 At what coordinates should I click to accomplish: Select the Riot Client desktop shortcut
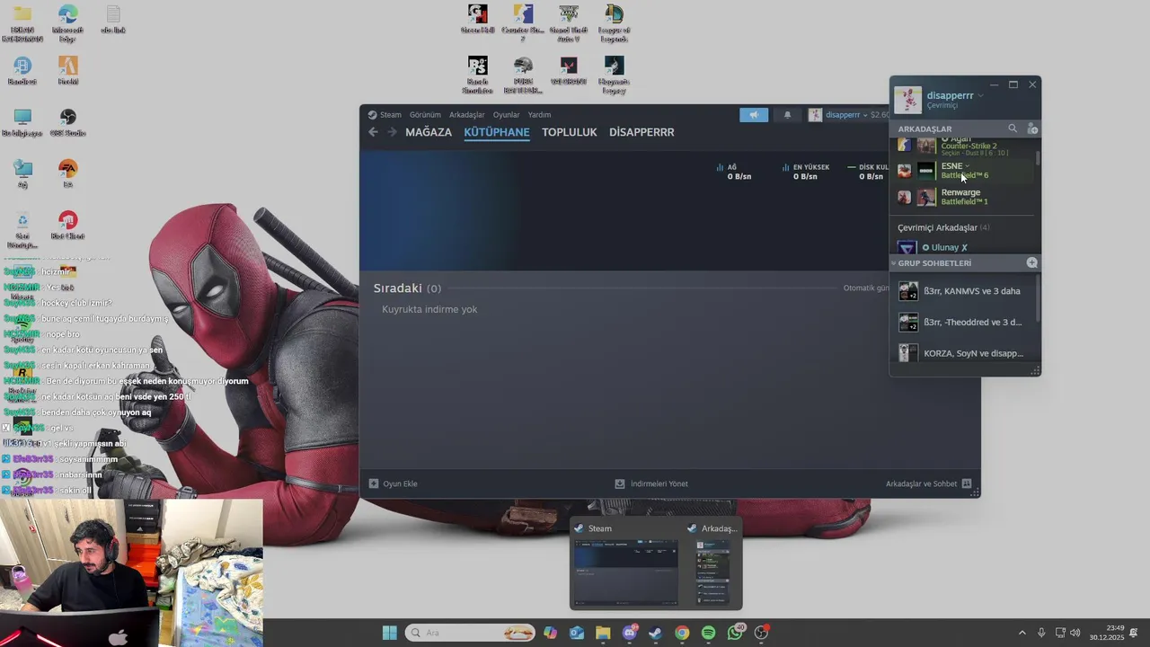point(67,225)
